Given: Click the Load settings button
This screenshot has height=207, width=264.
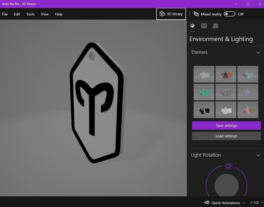Looking at the screenshot, I should [x=226, y=136].
